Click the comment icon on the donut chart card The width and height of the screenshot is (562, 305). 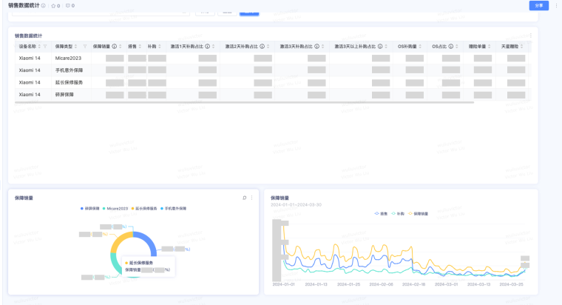coord(245,198)
